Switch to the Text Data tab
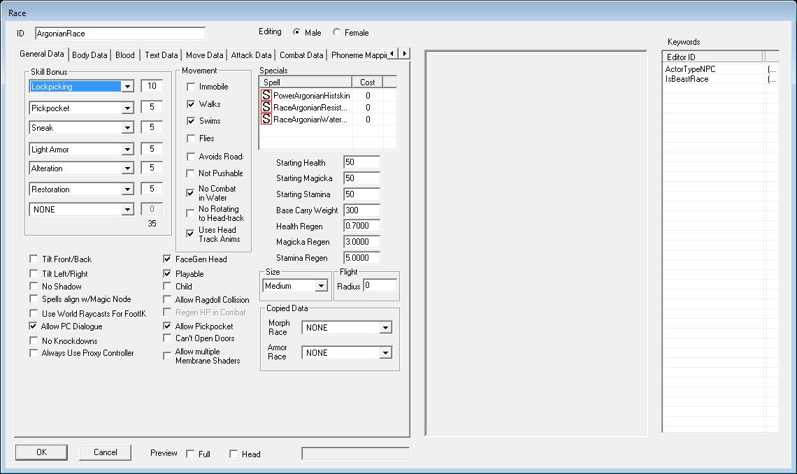Screen dimensions: 797x474 click(161, 55)
